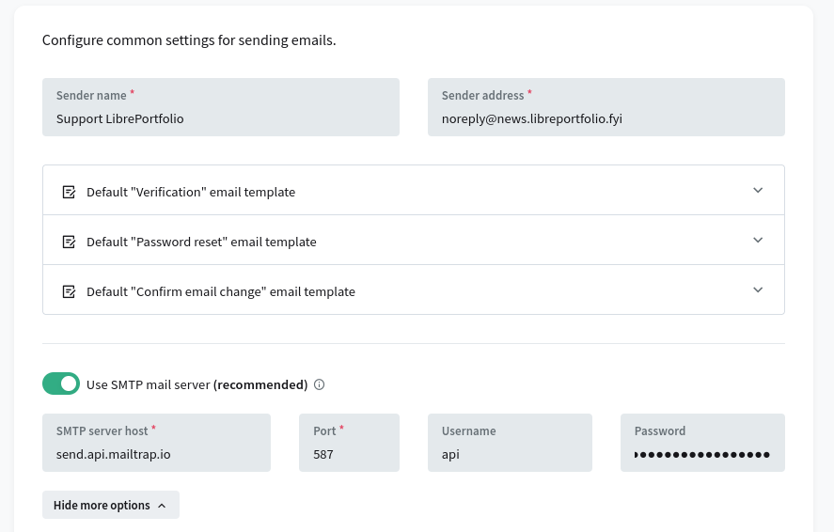Focus the Sender name input field

tap(221, 119)
